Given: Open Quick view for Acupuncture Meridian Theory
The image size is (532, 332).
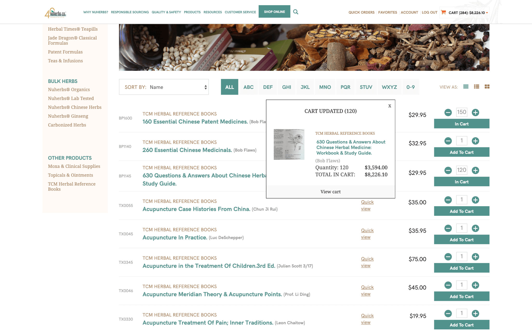Looking at the screenshot, I should pyautogui.click(x=367, y=290).
